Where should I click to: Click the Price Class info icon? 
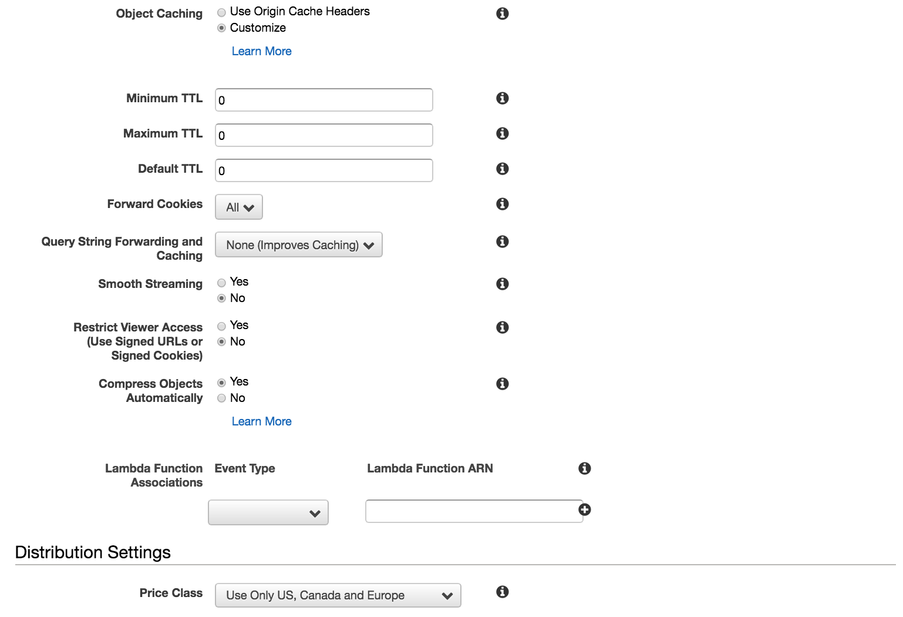coord(502,592)
